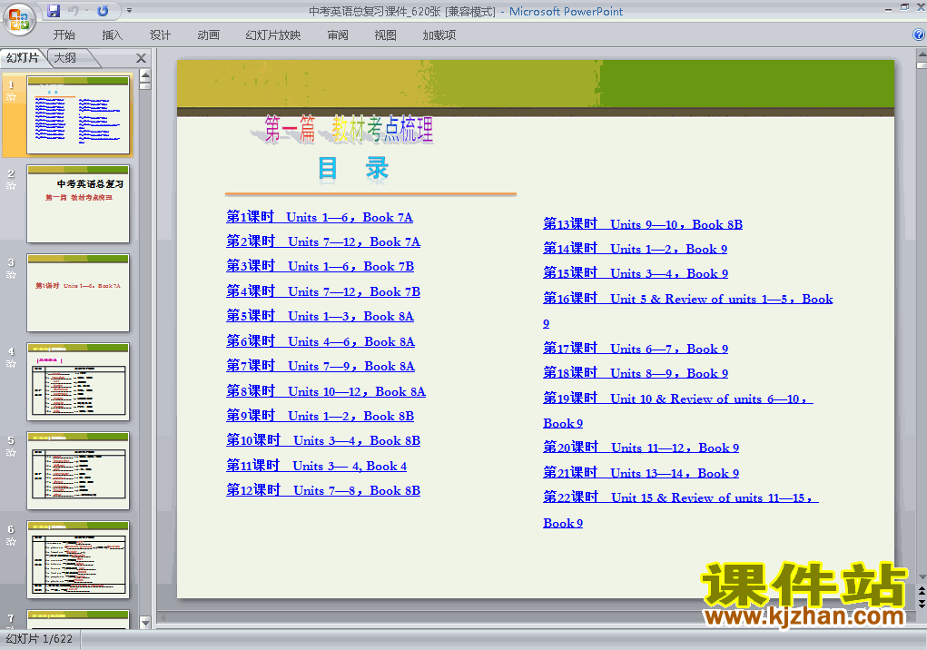Screen dimensions: 927x650
Task: Switch to the 设计 ribbon tab
Action: pyautogui.click(x=160, y=35)
